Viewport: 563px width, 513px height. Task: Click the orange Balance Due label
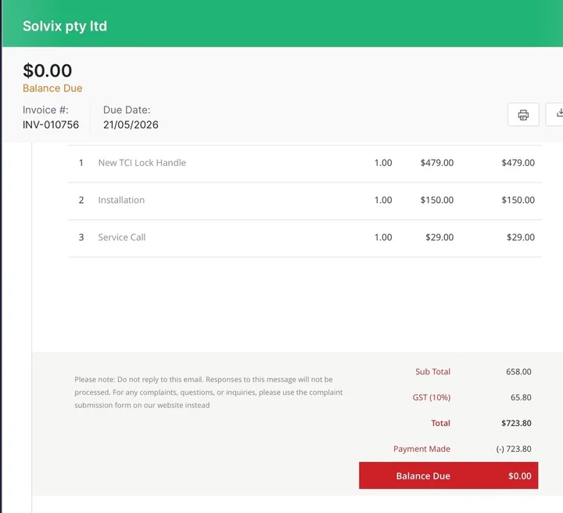[52, 89]
